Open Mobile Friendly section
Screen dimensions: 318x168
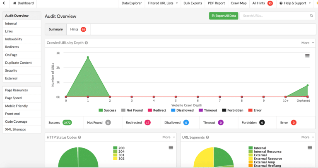tap(22, 106)
